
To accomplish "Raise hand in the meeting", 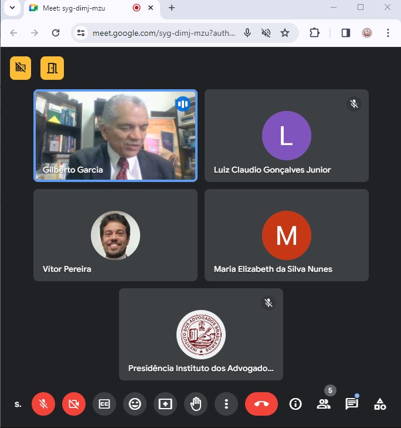I will click(x=196, y=404).
